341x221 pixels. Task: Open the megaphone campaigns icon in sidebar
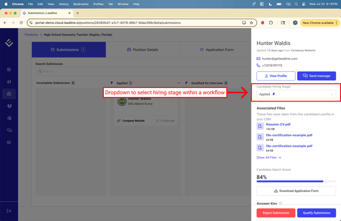coord(9,82)
